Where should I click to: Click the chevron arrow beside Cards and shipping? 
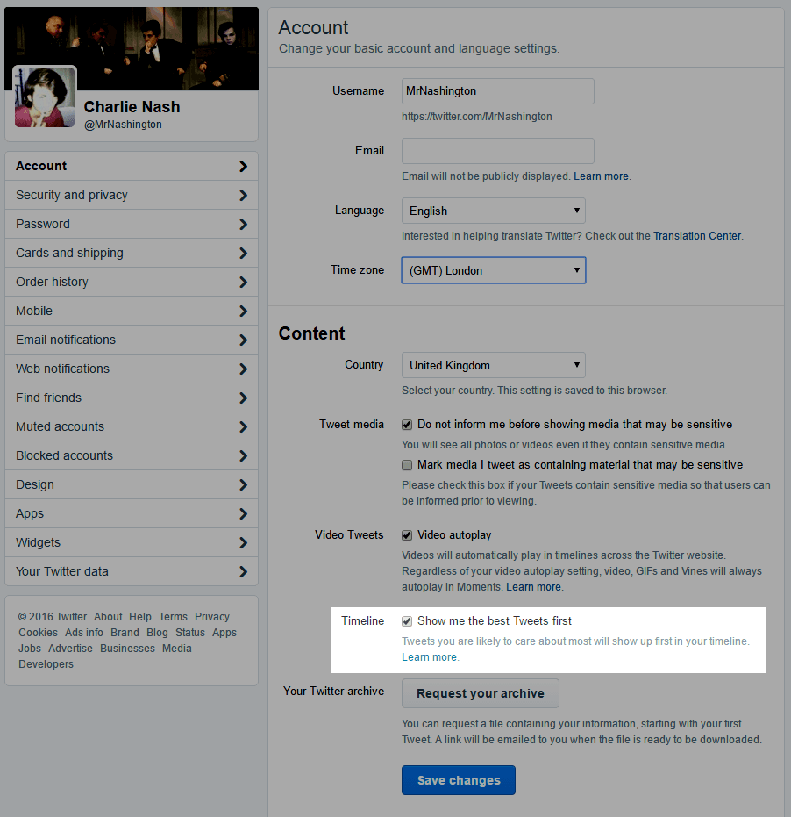(243, 254)
